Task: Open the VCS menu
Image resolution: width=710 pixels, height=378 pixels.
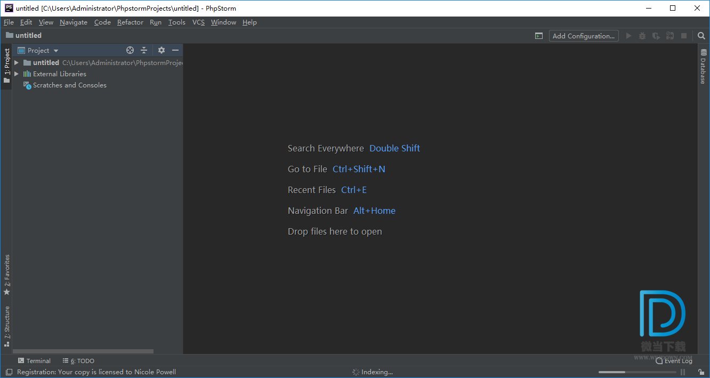Action: click(198, 22)
